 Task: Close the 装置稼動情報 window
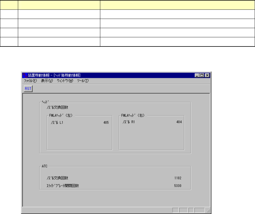(x=207, y=75)
